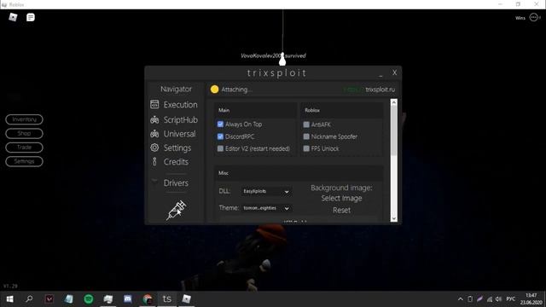
Task: Click the gear icon beside Settings
Action: point(154,148)
